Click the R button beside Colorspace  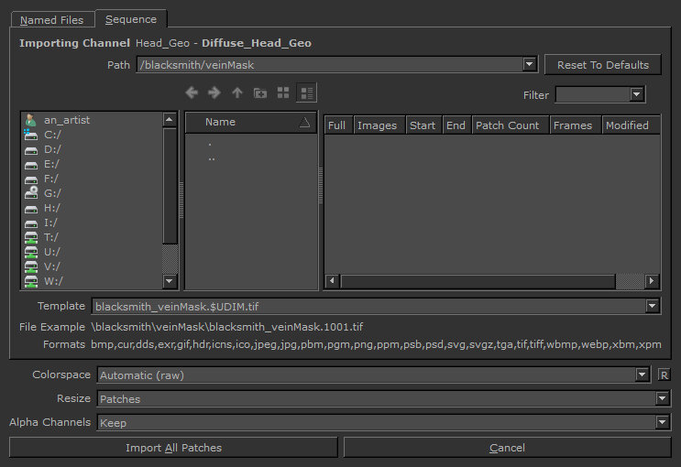665,375
